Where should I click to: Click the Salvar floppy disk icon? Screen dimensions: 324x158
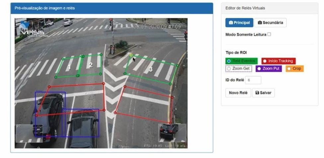coord(257,93)
